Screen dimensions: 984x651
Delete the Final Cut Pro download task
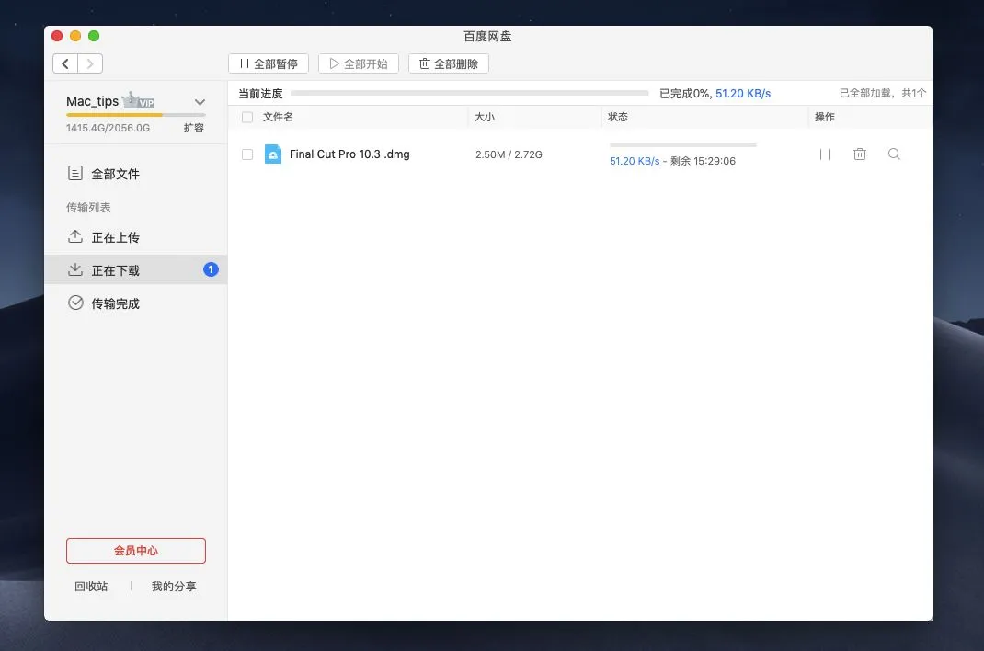860,154
